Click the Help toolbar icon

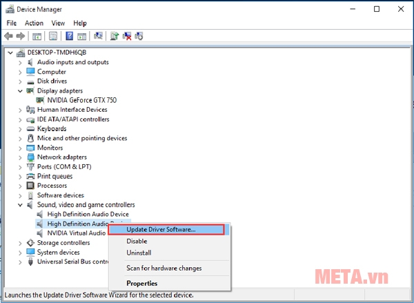coord(70,36)
